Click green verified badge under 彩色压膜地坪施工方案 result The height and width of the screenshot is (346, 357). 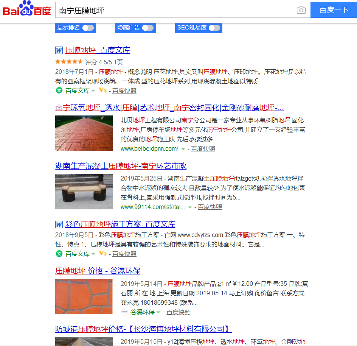point(59,254)
